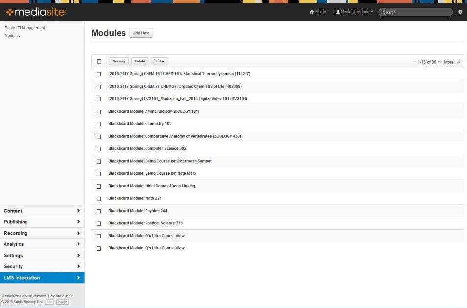Open the Content sidebar menu
Viewport: 467px width, 308px height.
point(42,211)
